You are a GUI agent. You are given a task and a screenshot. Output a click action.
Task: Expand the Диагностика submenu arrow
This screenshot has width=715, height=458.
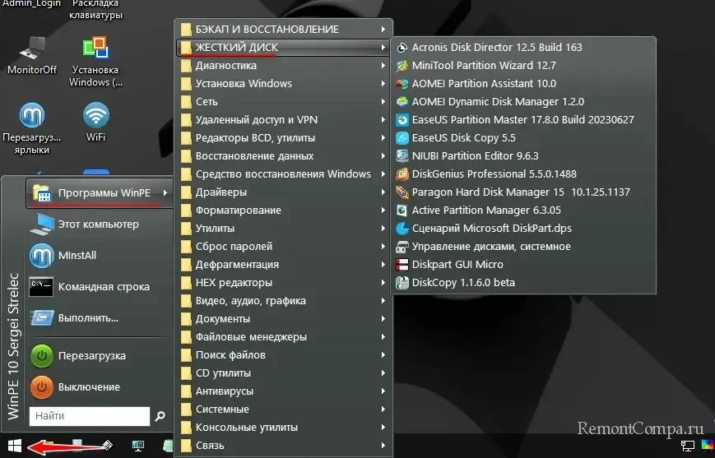(x=383, y=66)
